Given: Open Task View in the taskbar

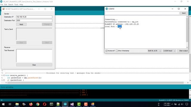Looking at the screenshot, I should pyautogui.click(x=10, y=104).
